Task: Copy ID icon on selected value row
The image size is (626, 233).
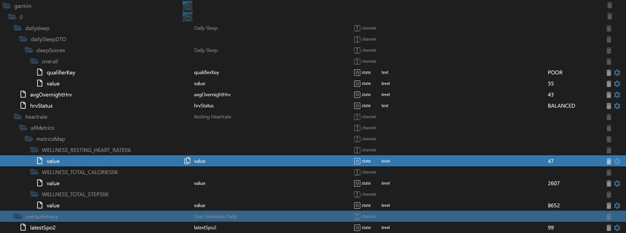Action: tap(187, 161)
